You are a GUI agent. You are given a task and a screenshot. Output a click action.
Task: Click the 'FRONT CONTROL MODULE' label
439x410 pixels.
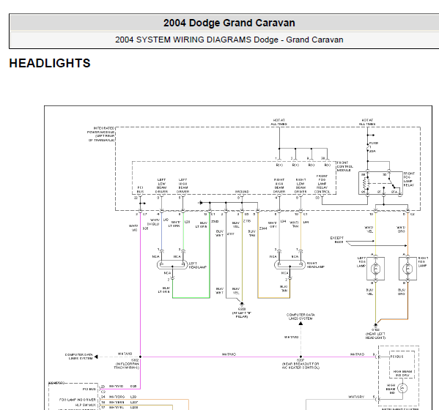coord(345,166)
